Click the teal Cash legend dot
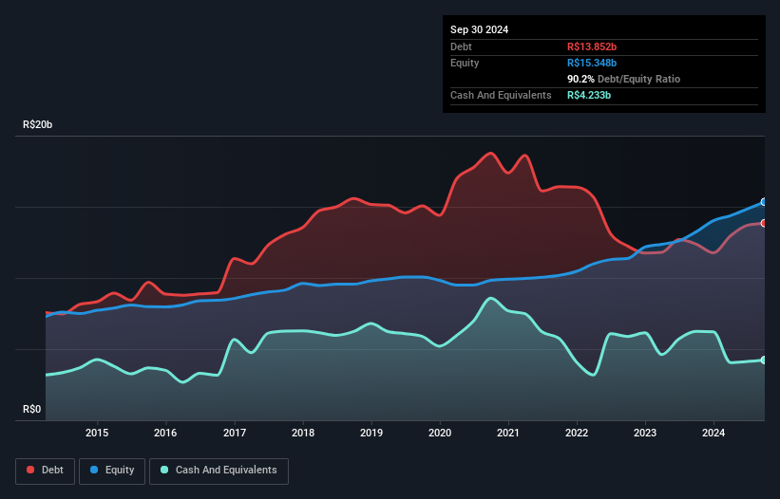Screen dimensions: 780x499 (x=165, y=470)
